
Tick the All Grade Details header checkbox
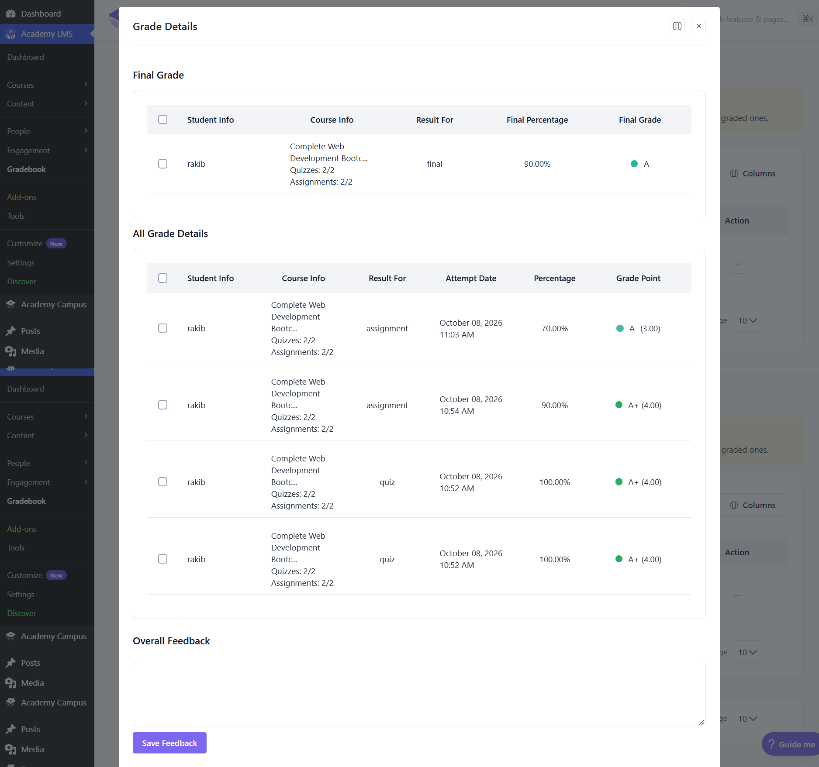coord(162,278)
